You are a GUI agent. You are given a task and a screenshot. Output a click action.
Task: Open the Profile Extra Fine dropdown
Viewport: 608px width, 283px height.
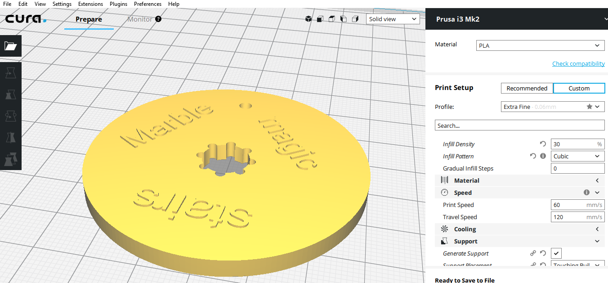[x=553, y=107]
